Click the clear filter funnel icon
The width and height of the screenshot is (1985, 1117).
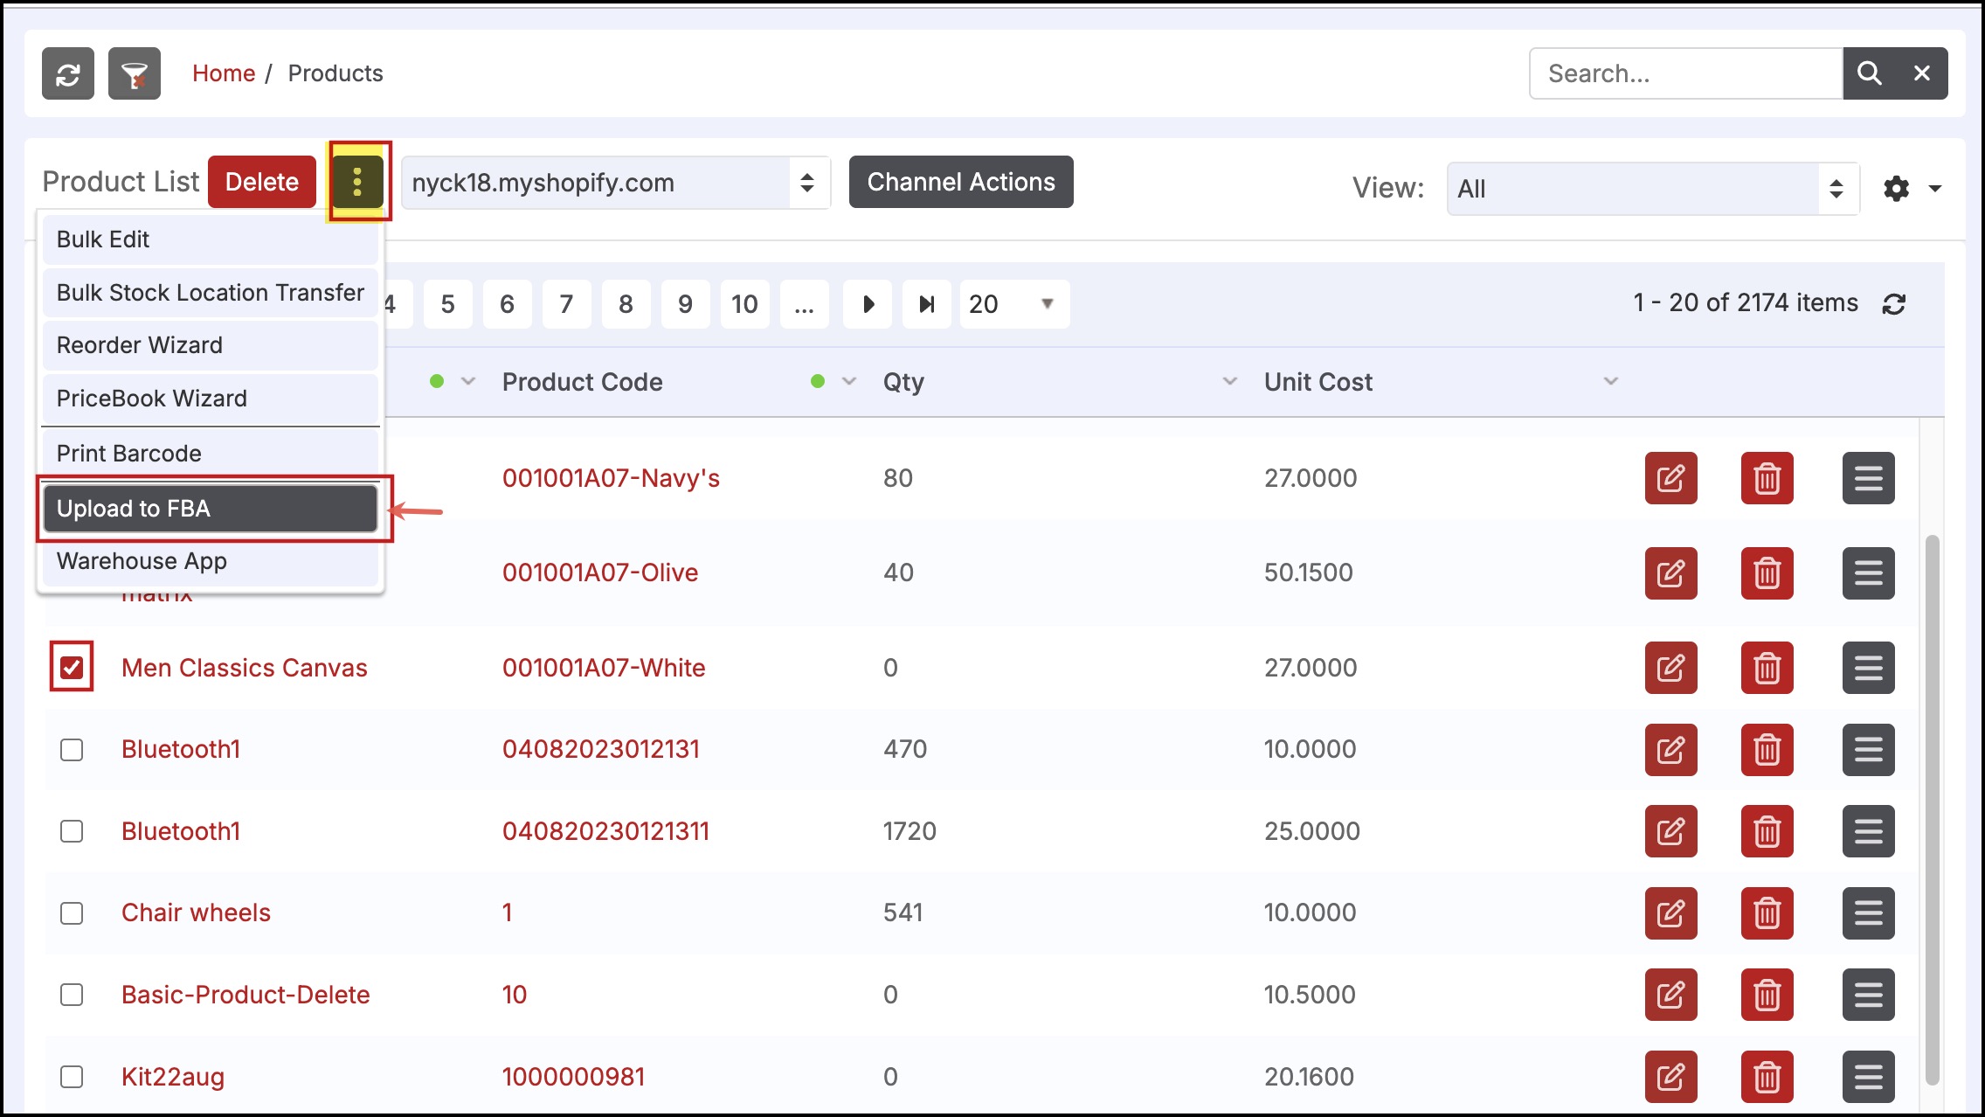click(135, 73)
